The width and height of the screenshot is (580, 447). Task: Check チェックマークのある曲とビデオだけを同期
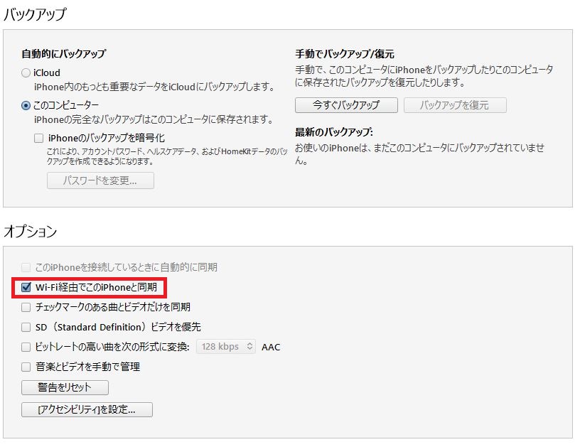click(x=26, y=307)
